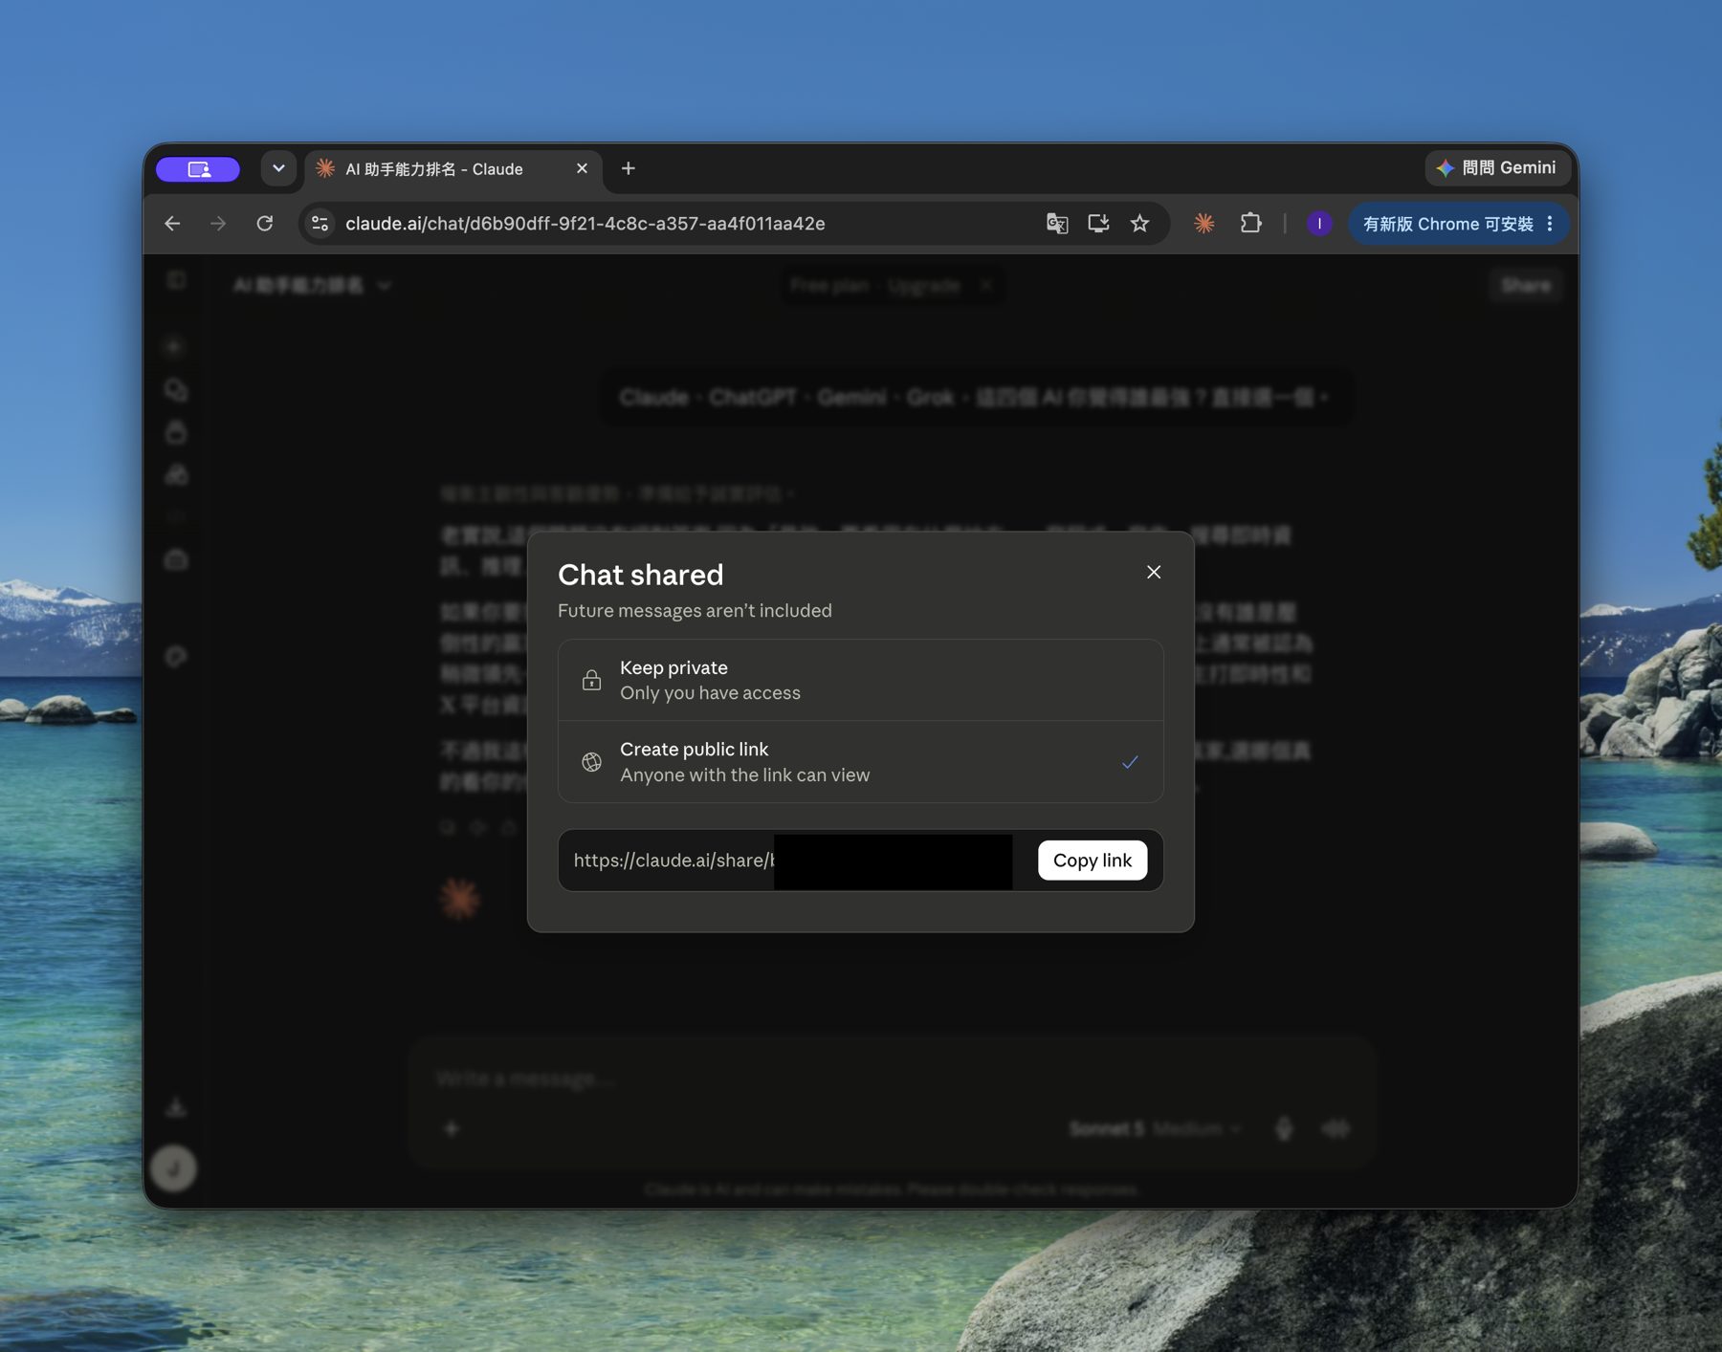
Task: Select the Keep private option
Action: click(x=860, y=680)
